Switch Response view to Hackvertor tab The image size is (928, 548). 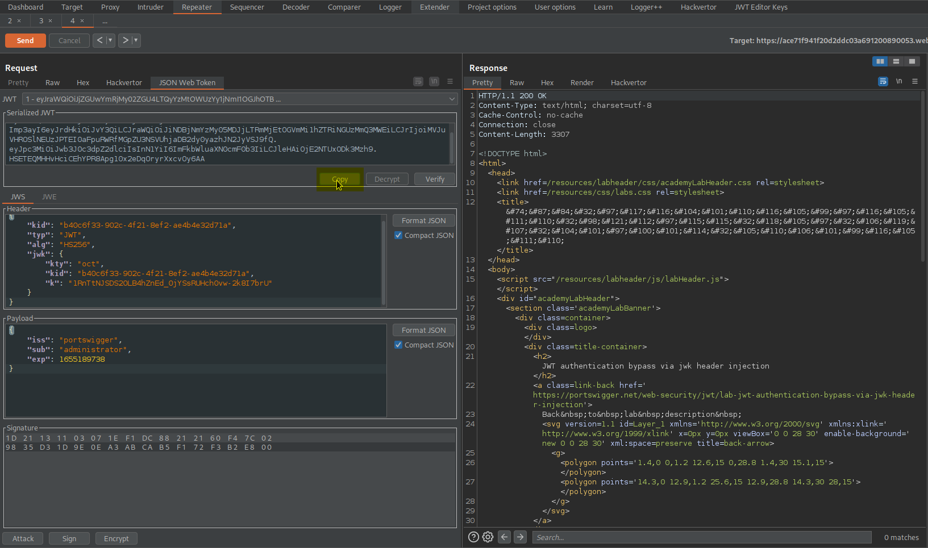[629, 82]
